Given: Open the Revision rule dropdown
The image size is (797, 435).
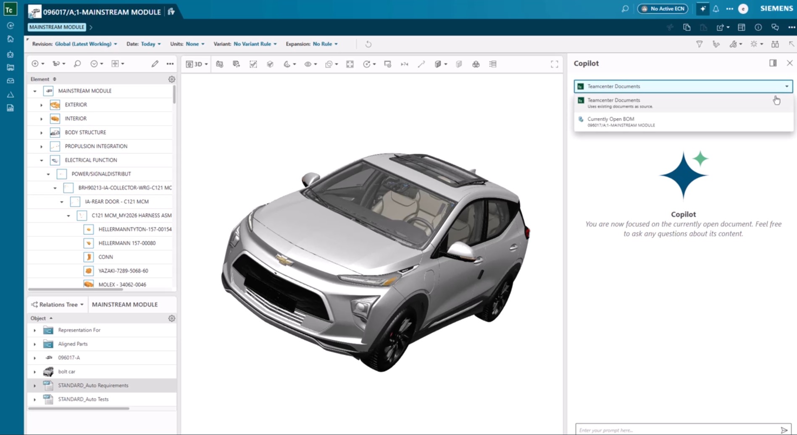Looking at the screenshot, I should click(86, 44).
